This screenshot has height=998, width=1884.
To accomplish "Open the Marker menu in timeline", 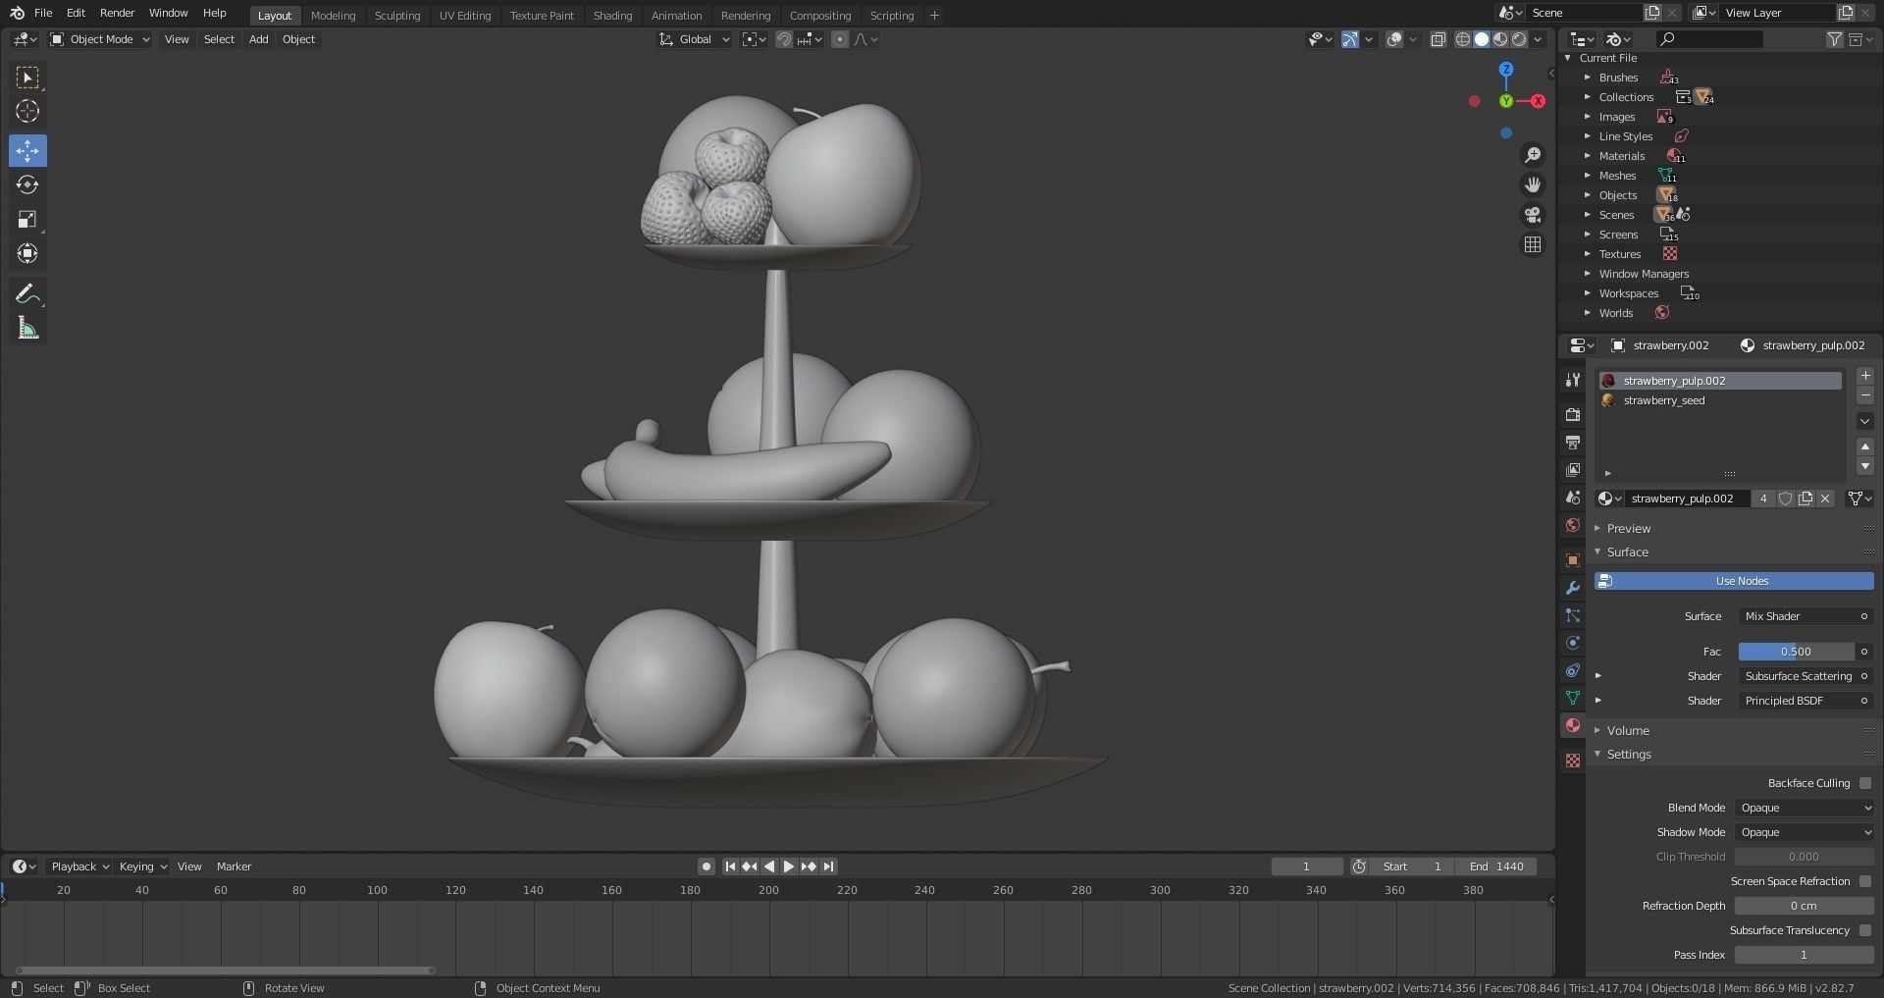I will (x=234, y=867).
